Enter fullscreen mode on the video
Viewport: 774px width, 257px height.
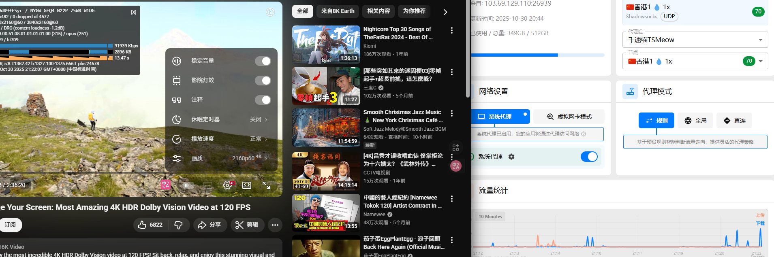click(266, 185)
